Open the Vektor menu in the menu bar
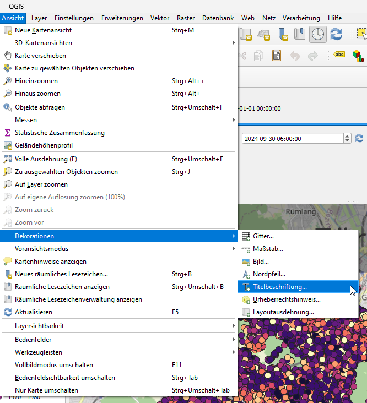 [x=160, y=18]
